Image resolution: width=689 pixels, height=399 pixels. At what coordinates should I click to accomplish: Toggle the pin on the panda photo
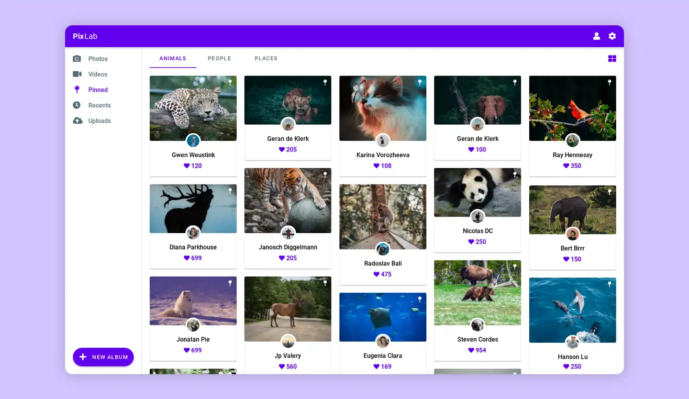(515, 174)
